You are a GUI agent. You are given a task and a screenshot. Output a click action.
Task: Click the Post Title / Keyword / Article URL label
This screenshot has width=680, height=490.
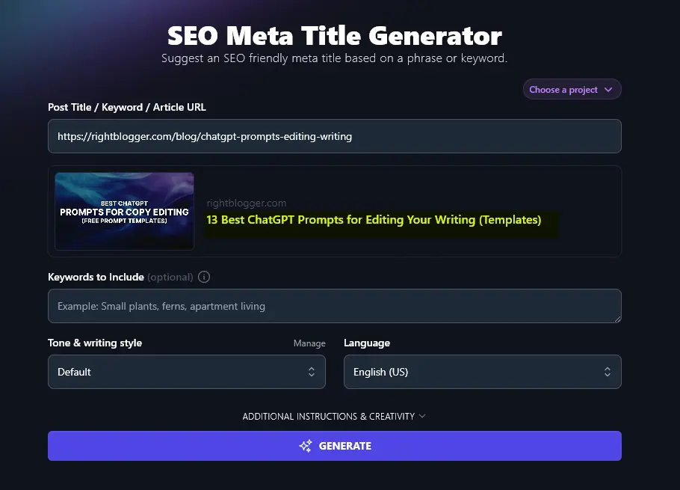click(127, 107)
